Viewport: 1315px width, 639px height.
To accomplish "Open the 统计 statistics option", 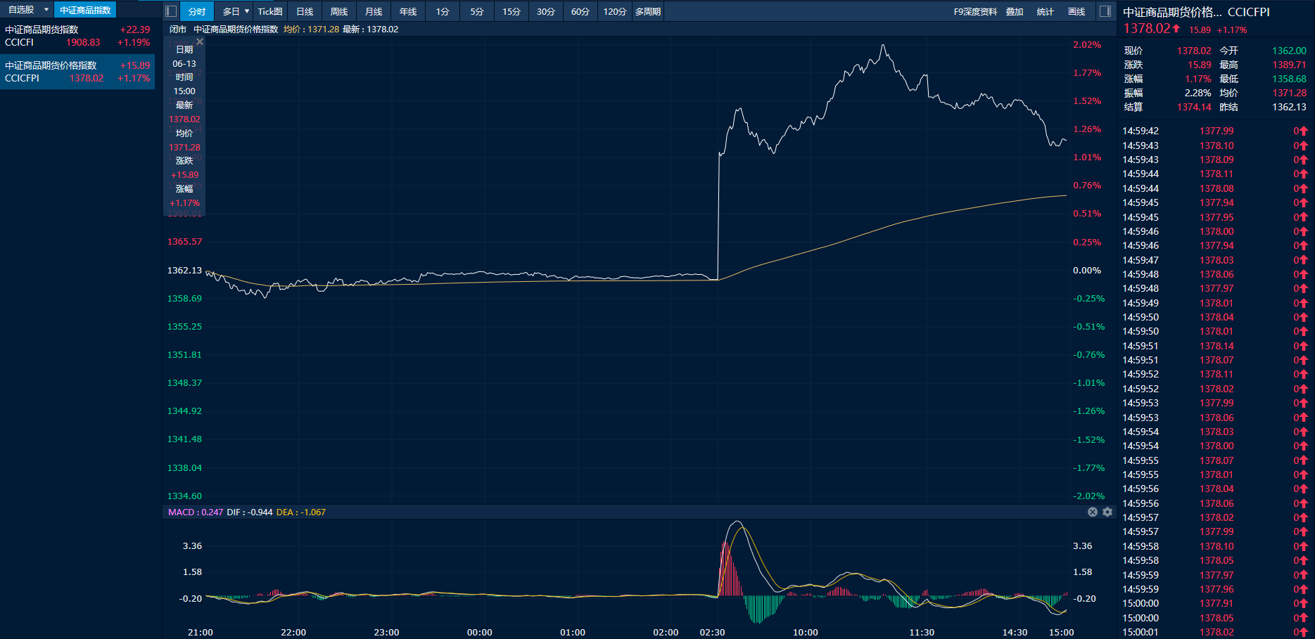I will 1046,11.
